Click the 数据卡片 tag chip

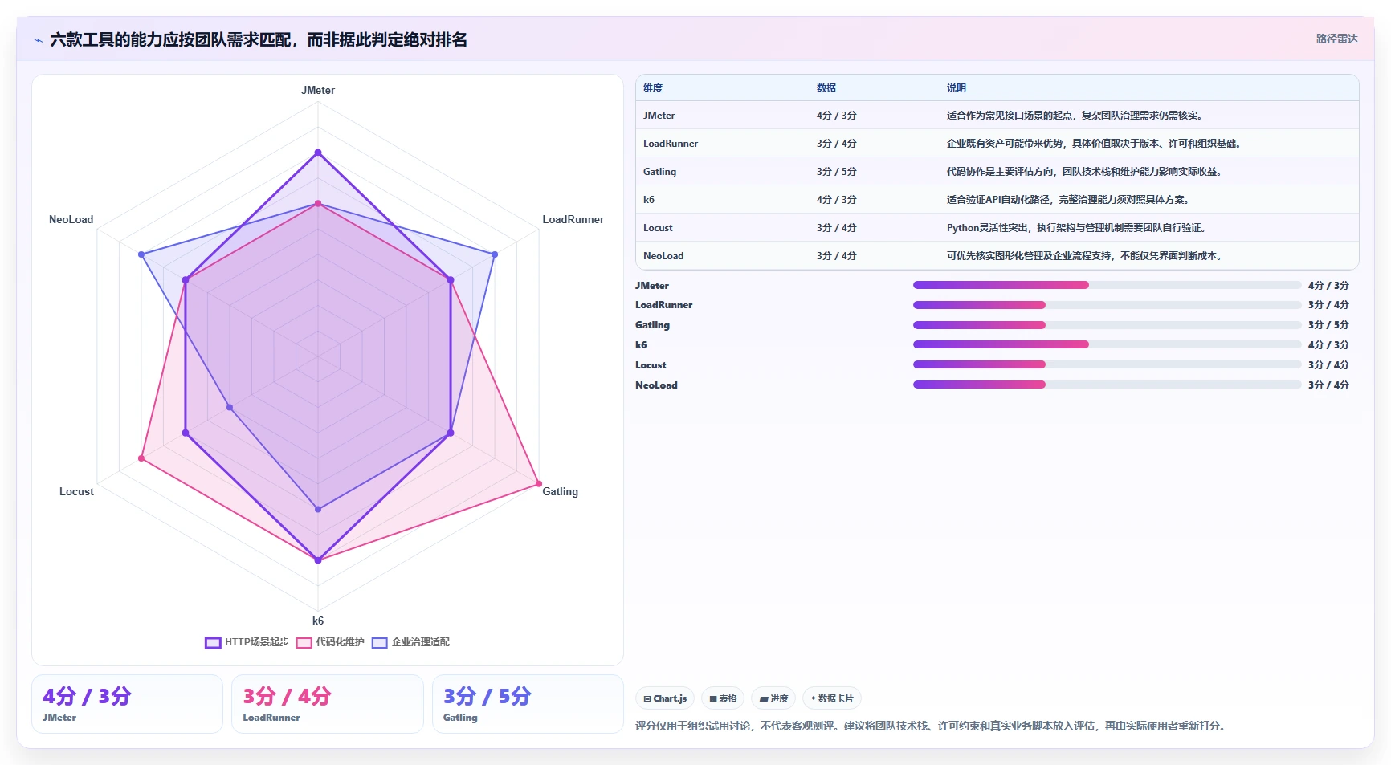coord(832,698)
